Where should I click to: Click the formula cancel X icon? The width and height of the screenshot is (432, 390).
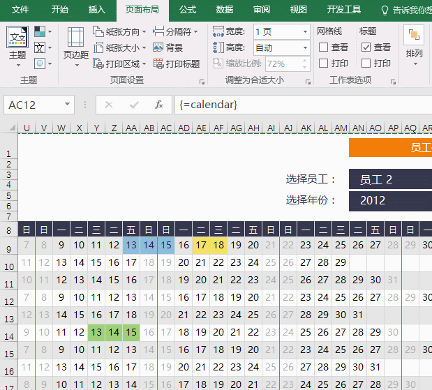[109, 105]
